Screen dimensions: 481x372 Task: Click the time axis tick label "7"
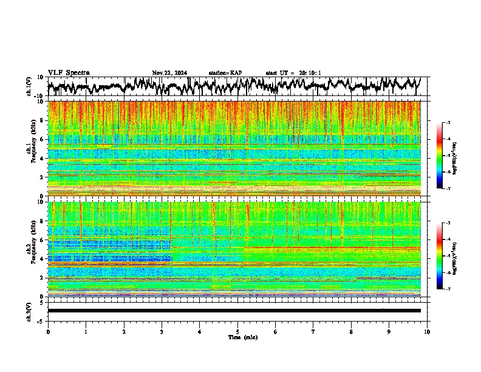click(313, 332)
